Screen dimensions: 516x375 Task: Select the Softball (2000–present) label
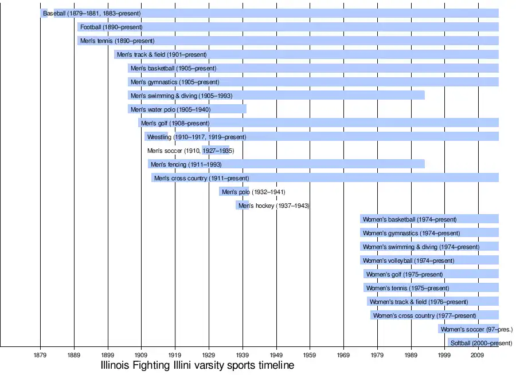click(481, 343)
